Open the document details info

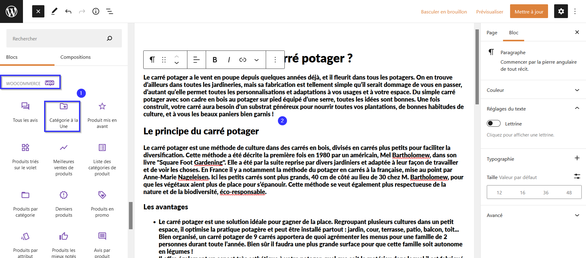96,11
